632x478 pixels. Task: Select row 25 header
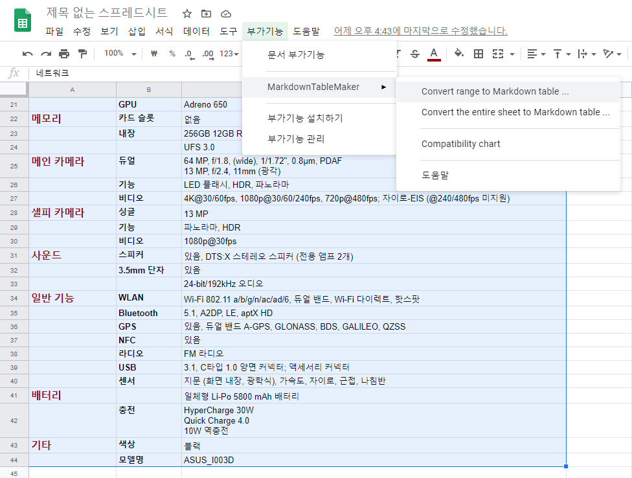(14, 166)
